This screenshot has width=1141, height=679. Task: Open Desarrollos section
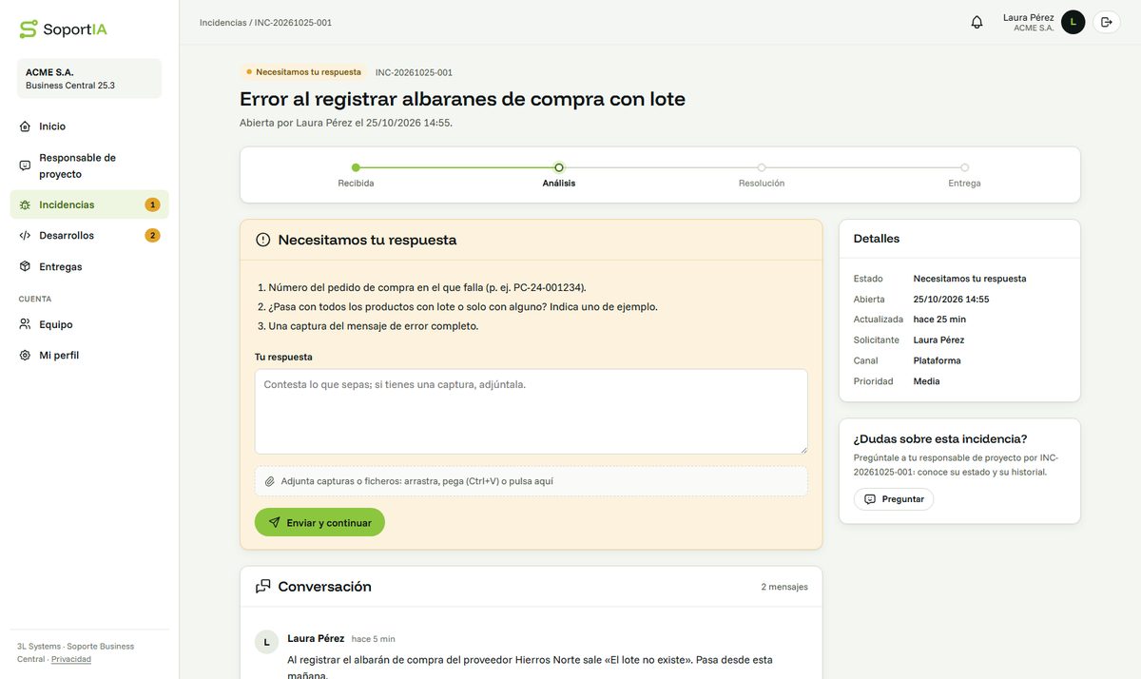click(x=89, y=235)
